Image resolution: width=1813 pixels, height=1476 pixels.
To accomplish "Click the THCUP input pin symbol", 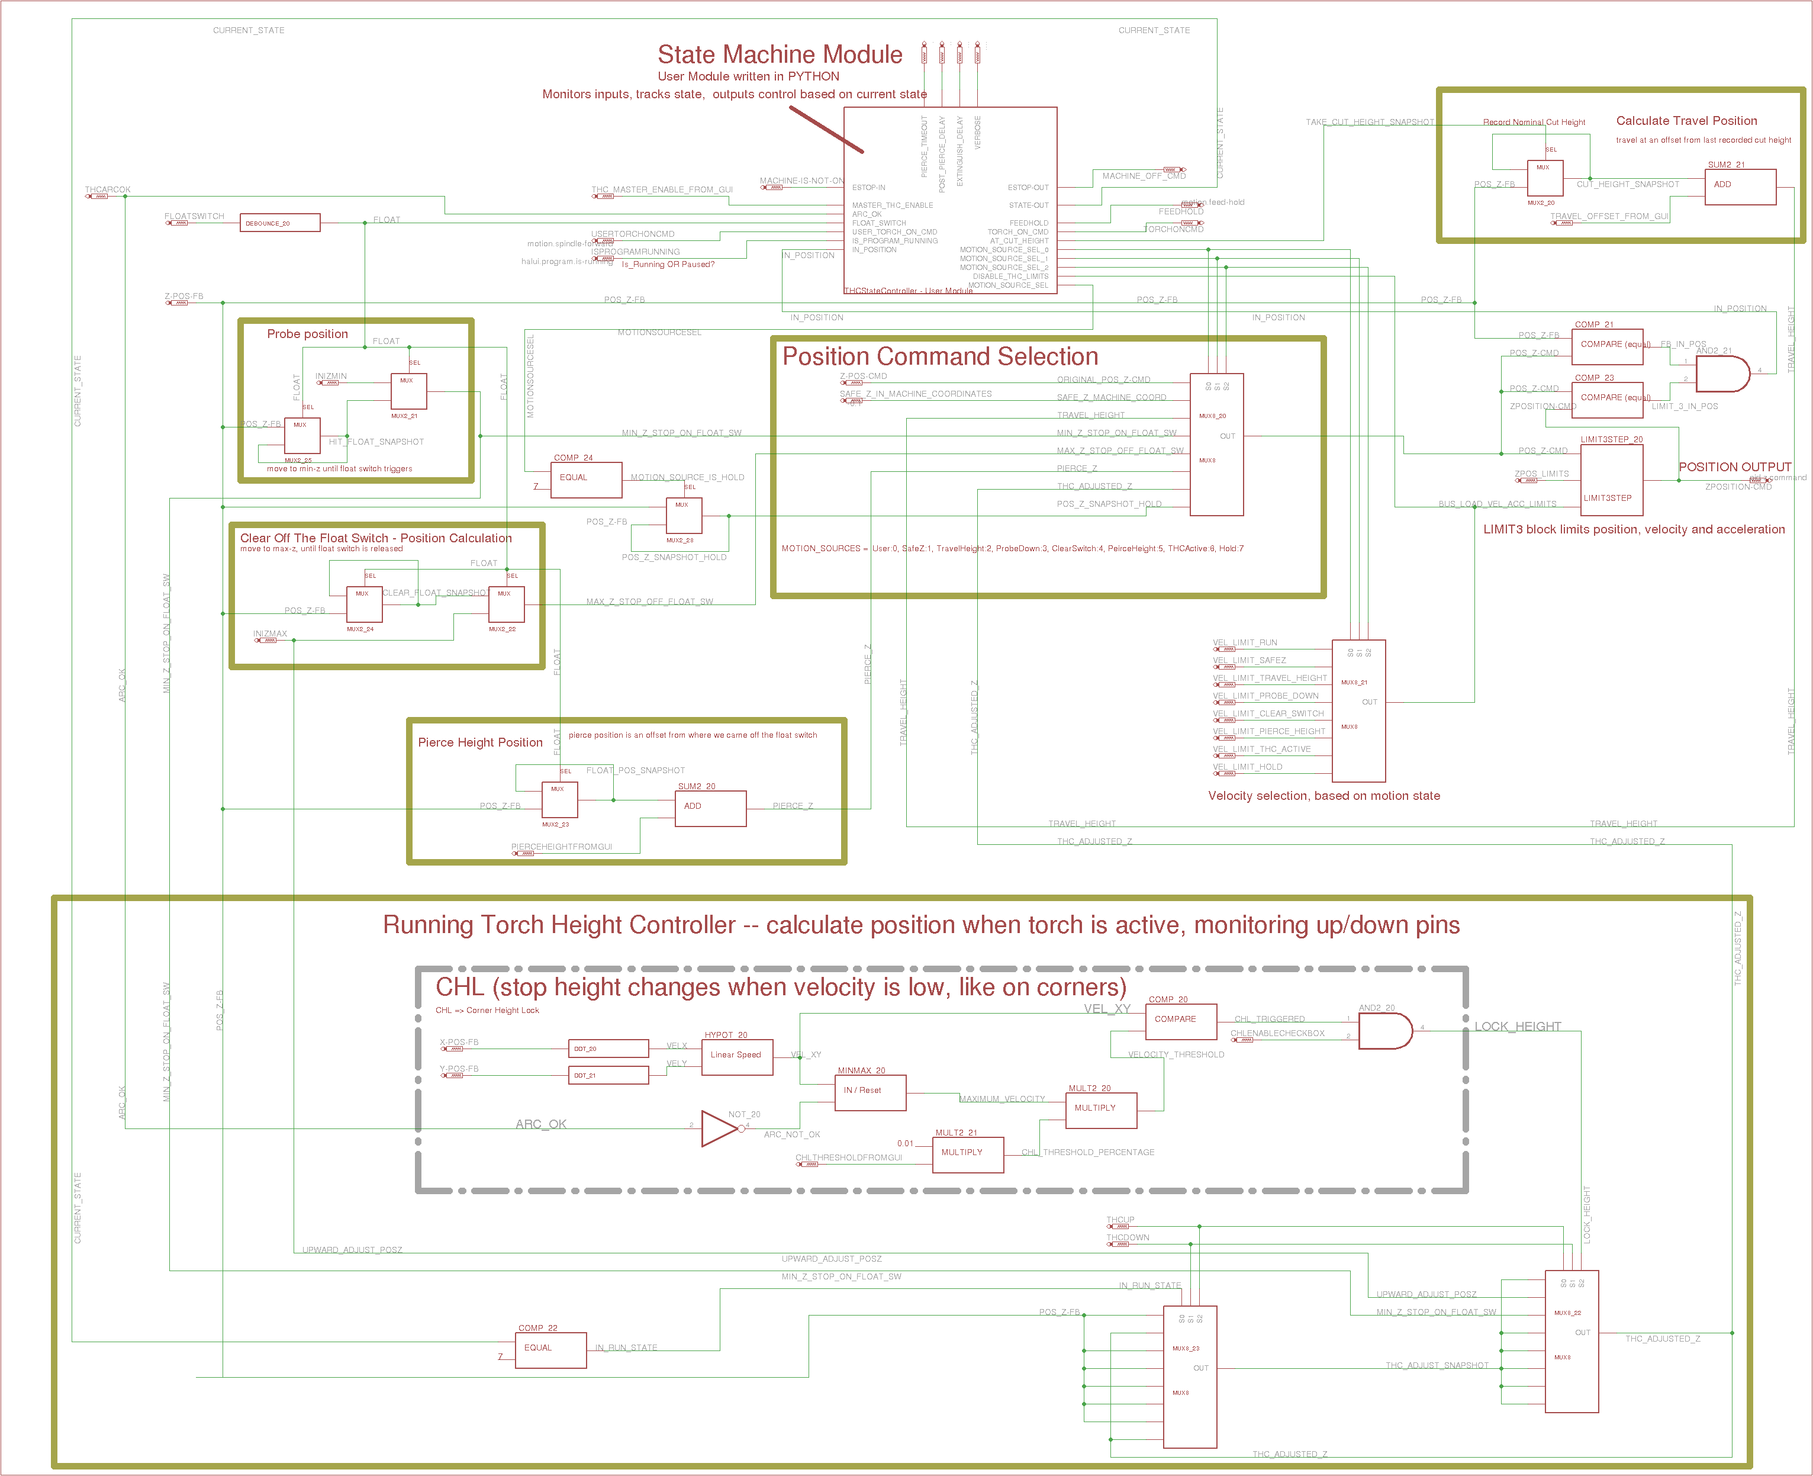I will [1117, 1227].
